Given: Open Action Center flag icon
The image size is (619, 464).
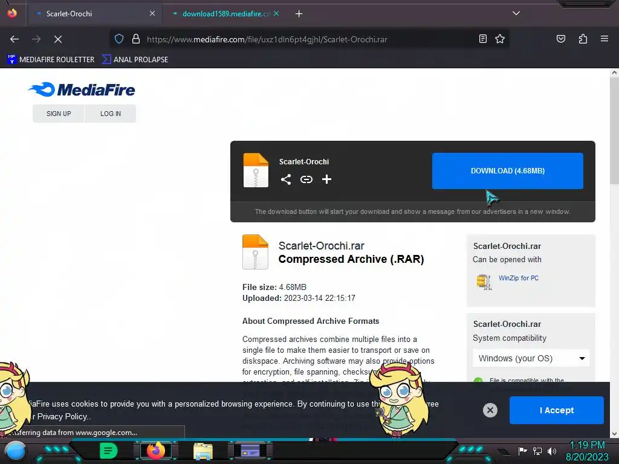Looking at the screenshot, I should pyautogui.click(x=522, y=451).
